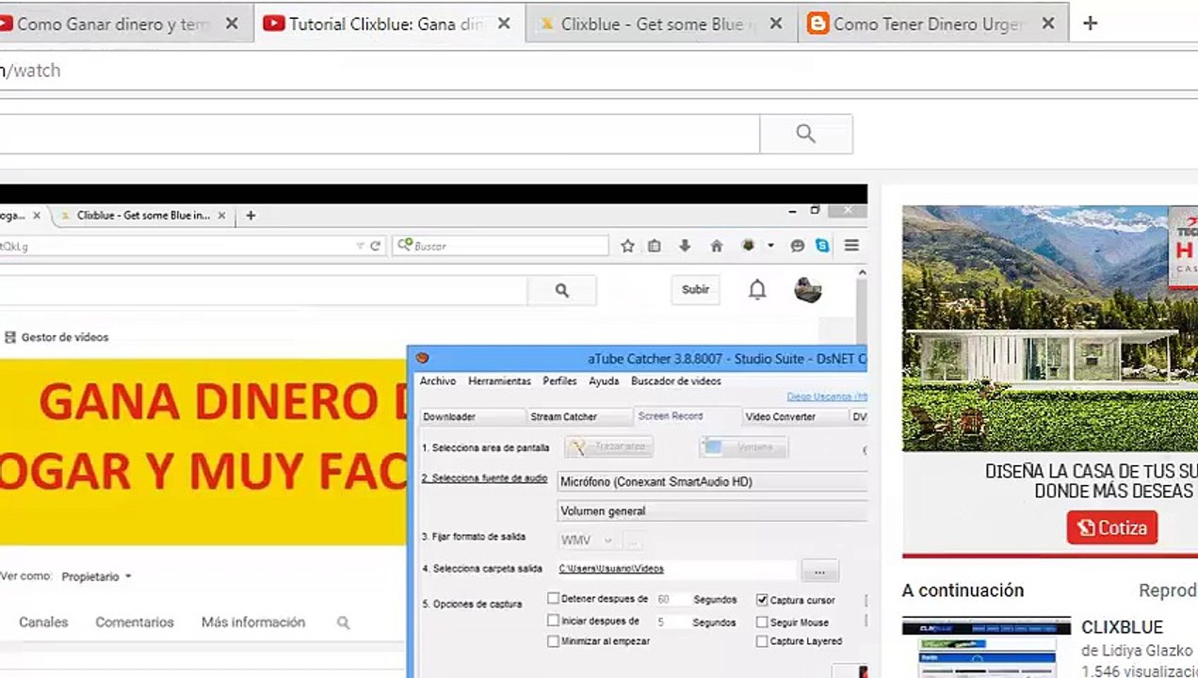Click the Firefox downloads arrow icon

[x=685, y=246]
